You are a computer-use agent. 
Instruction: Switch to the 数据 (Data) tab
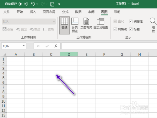78,12
